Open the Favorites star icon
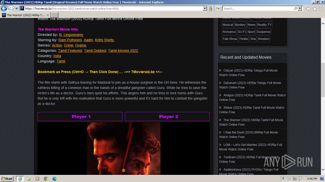 [x=315, y=9]
